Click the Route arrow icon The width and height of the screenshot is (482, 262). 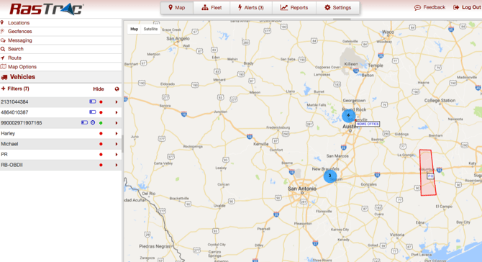click(2, 58)
